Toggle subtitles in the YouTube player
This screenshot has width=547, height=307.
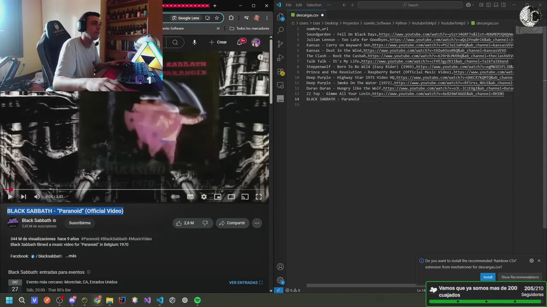click(190, 197)
